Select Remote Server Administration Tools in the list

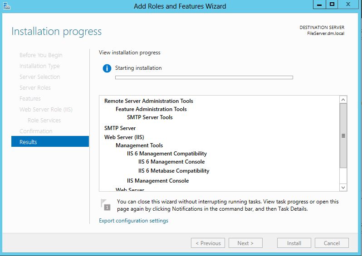(148, 101)
